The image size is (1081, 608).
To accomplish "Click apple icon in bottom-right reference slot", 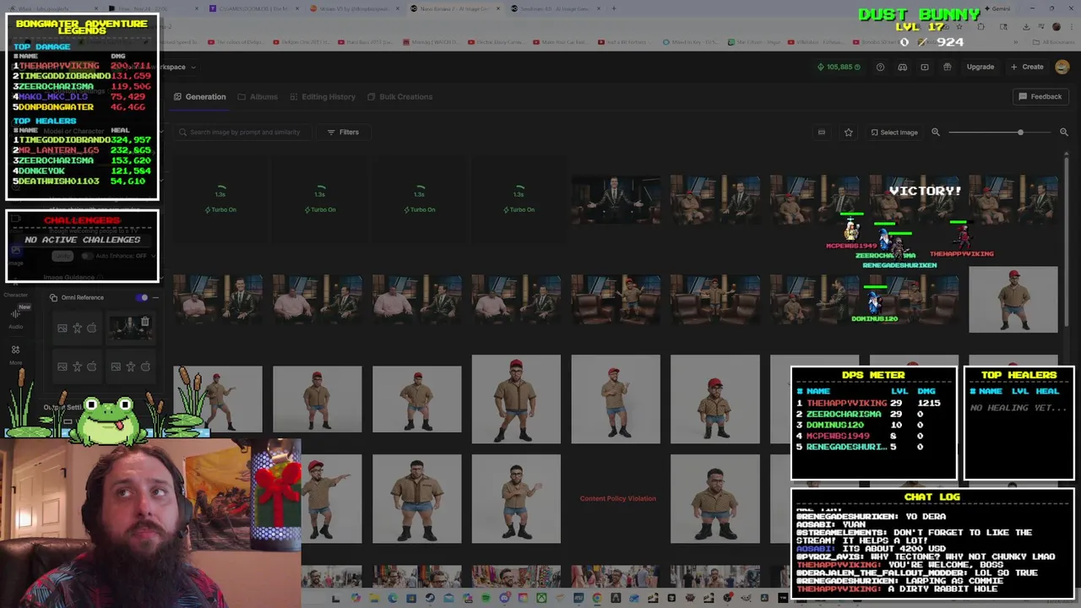I will click(x=145, y=366).
